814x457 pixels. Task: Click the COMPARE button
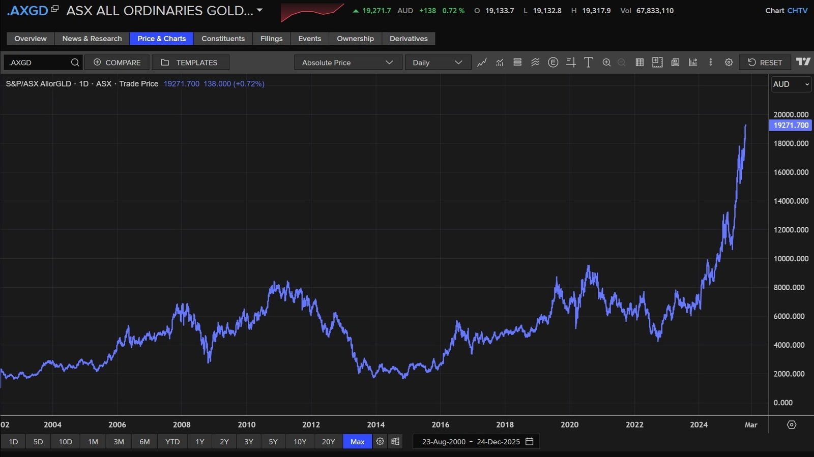(117, 63)
